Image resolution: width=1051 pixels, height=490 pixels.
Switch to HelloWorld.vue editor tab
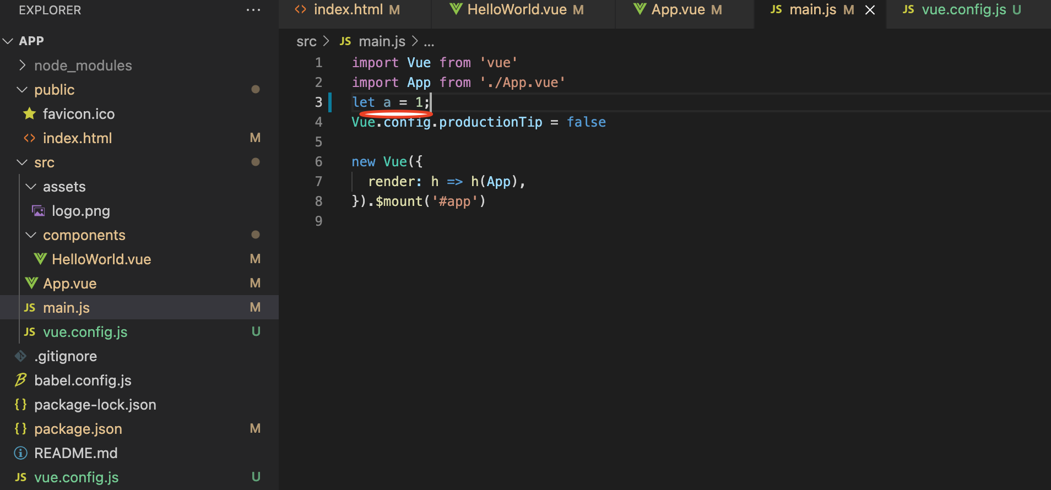pos(523,10)
